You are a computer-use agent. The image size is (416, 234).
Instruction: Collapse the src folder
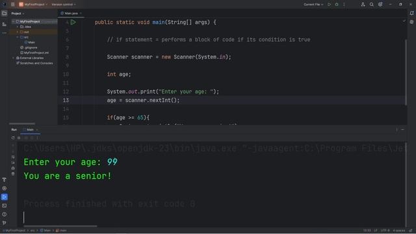pos(18,37)
